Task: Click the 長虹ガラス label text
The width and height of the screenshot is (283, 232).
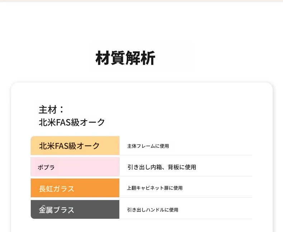Action: (x=57, y=189)
